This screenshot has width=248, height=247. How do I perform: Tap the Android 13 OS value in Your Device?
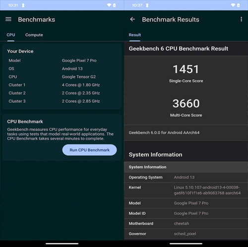tap(72, 68)
